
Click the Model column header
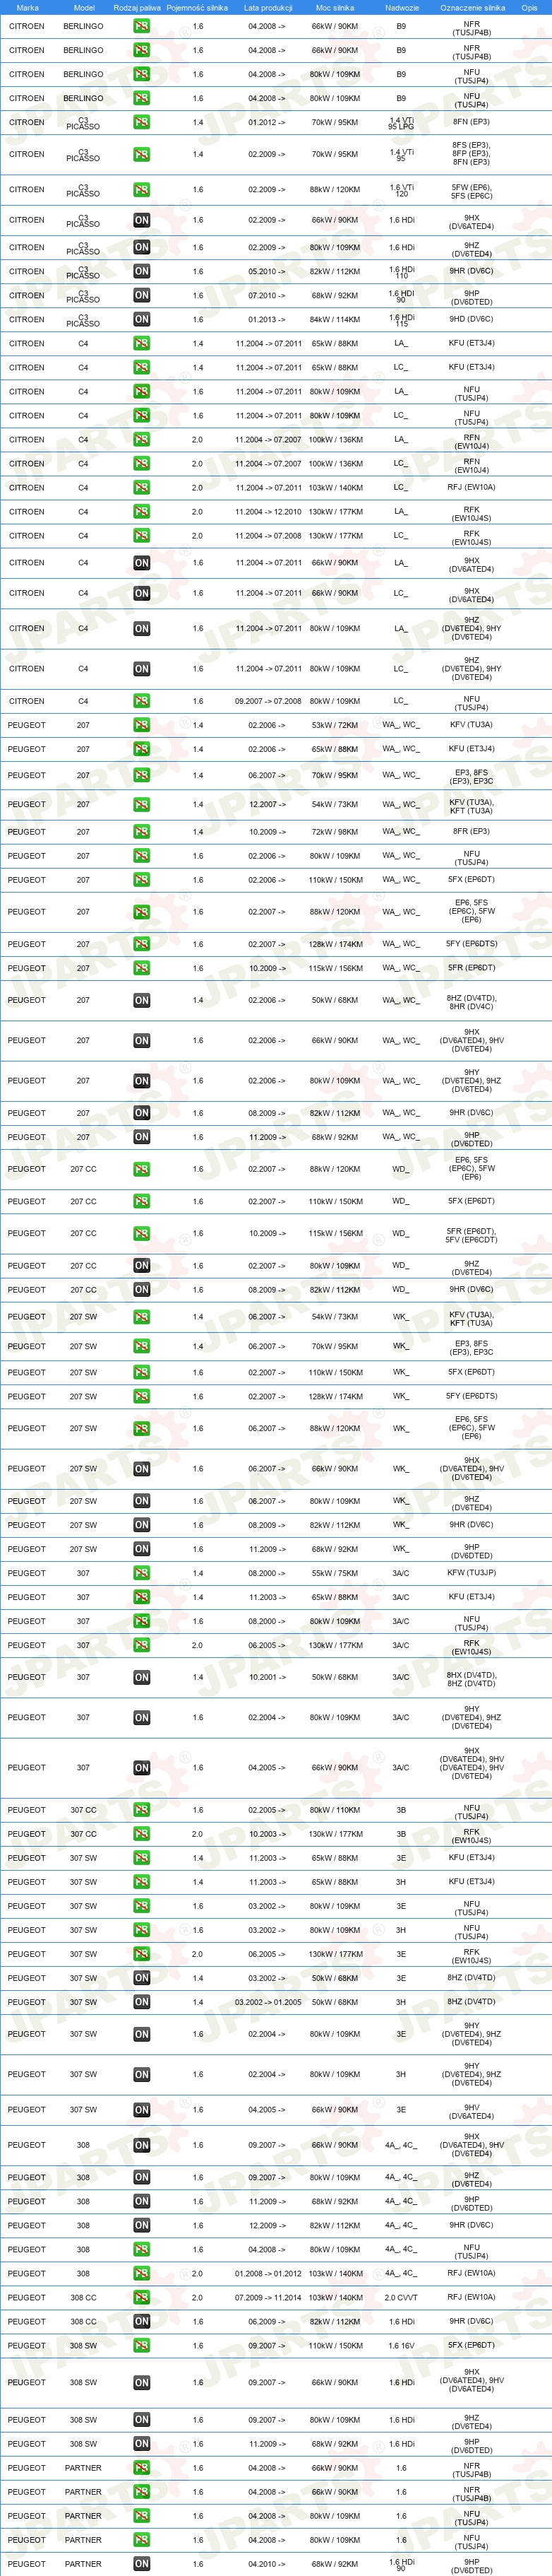84,7
